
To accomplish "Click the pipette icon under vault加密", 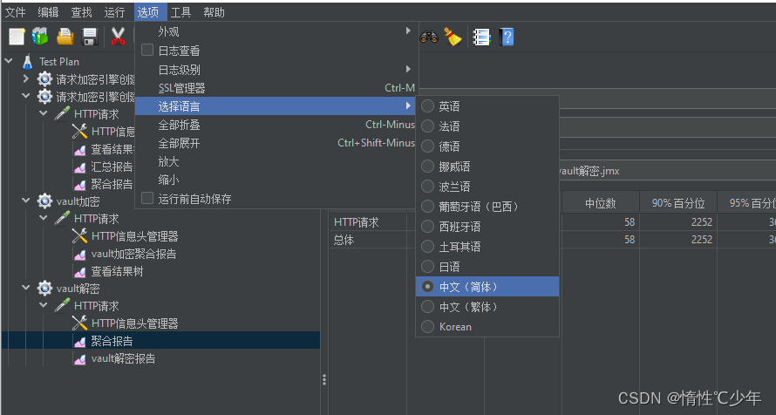I will [x=62, y=219].
